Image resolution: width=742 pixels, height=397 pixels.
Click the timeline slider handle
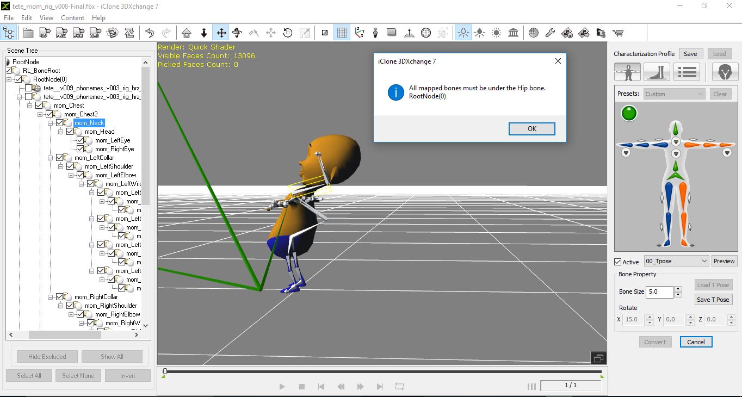click(165, 371)
